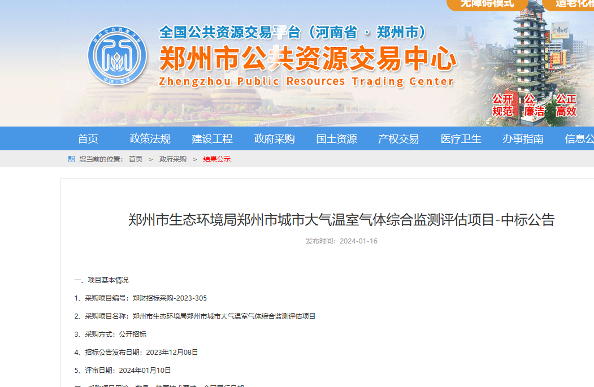Image resolution: width=594 pixels, height=387 pixels.
Task: Open the 首页 navigation menu item
Action: (x=88, y=139)
